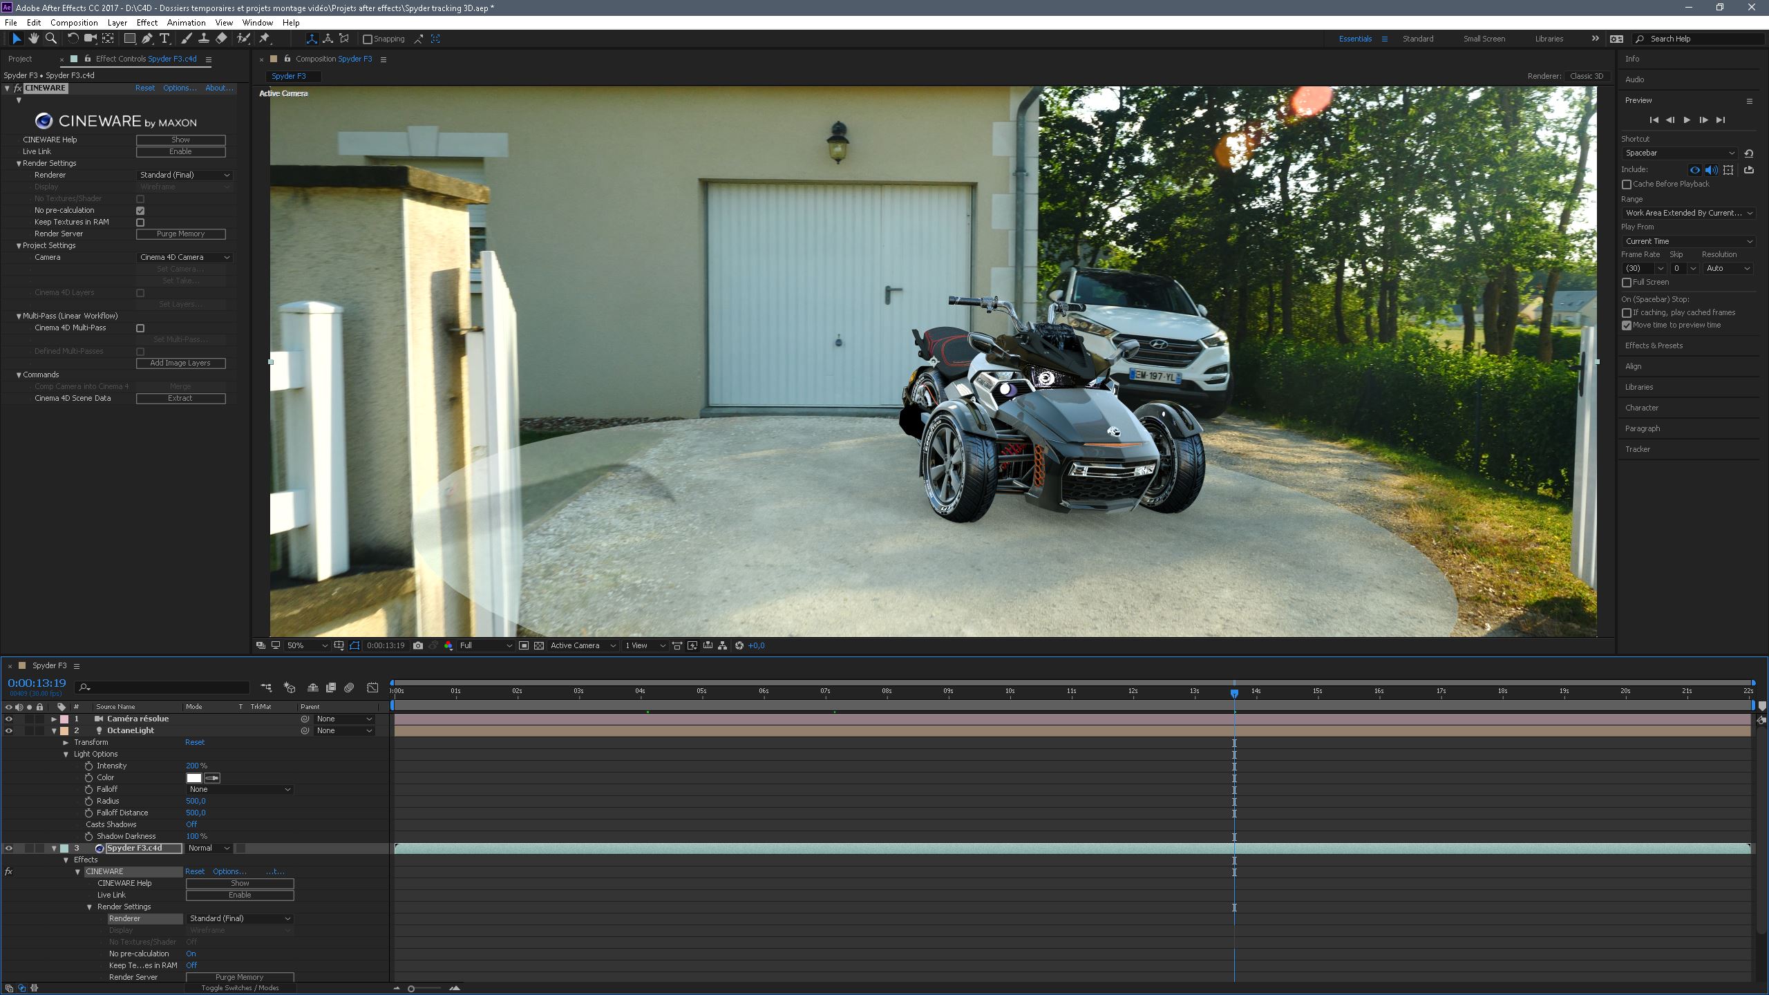Take a snapshot with the camera icon
Screen dimensions: 1769x995
coord(418,645)
